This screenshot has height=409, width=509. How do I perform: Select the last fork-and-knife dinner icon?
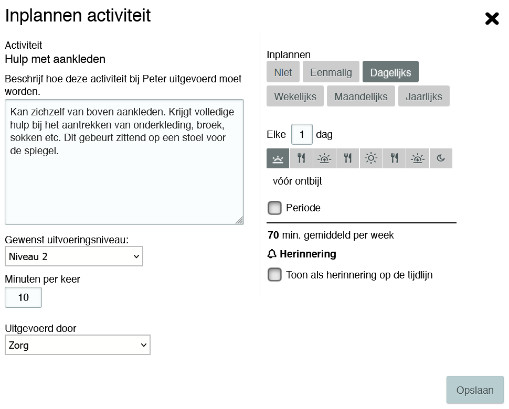[x=395, y=158]
